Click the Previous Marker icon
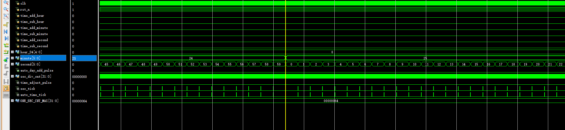 tap(6, 67)
